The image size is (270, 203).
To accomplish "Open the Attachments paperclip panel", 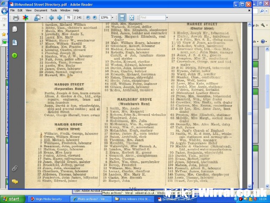I will click(15, 168).
